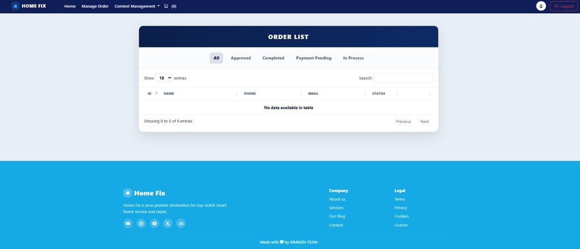The height and width of the screenshot is (249, 580).
Task: Click the ORDER LIST heading
Action: 288,37
